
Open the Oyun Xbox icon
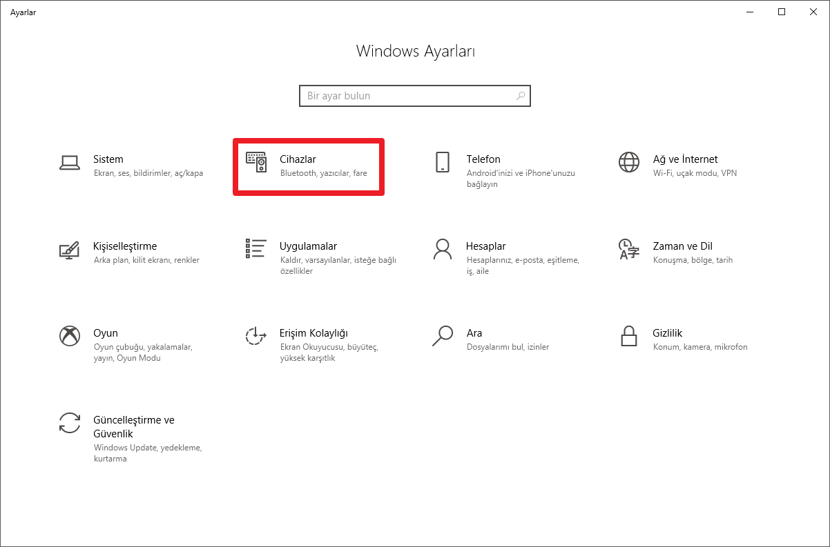pyautogui.click(x=69, y=336)
